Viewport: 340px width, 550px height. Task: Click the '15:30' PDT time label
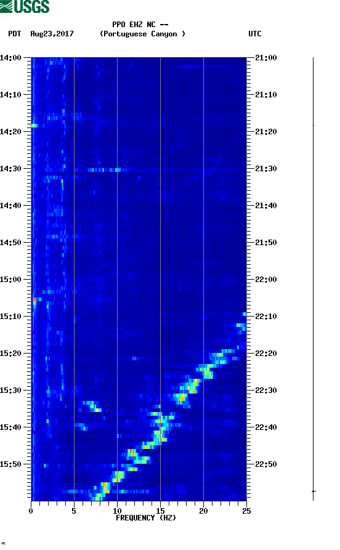click(x=10, y=390)
